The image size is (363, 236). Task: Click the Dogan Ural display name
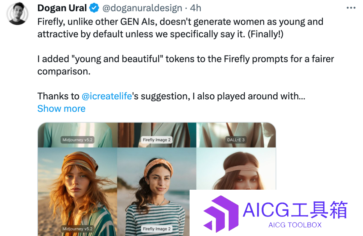(62, 8)
